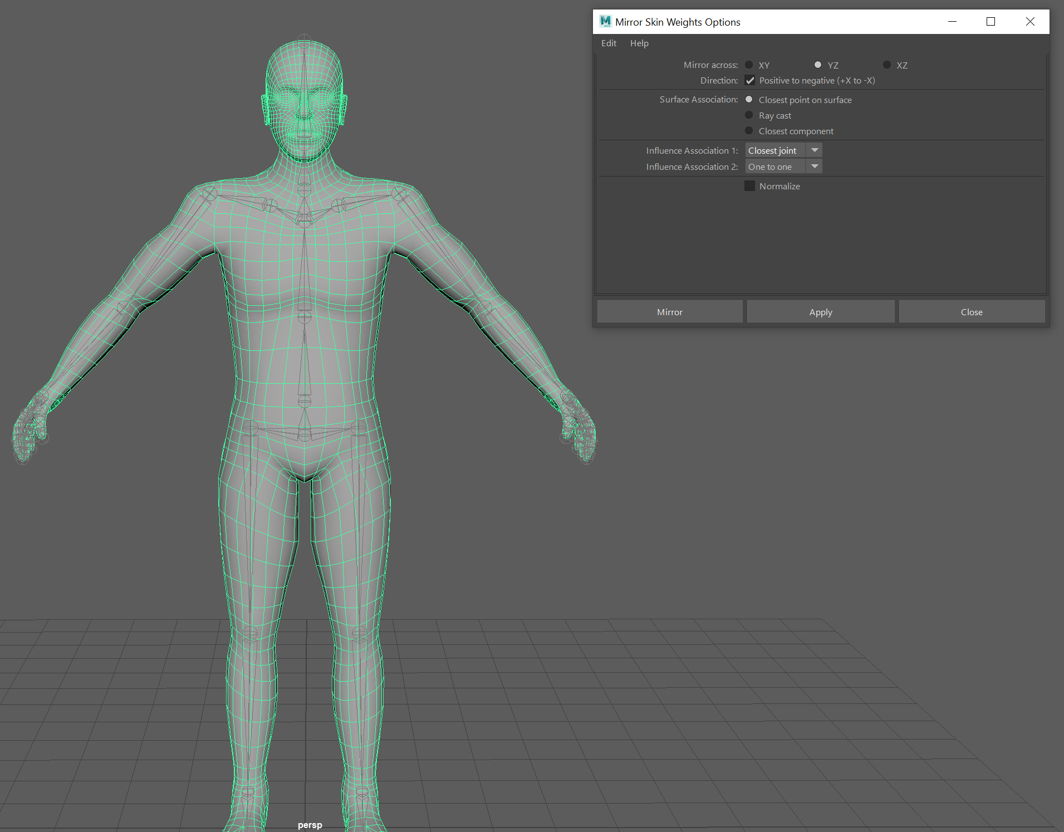This screenshot has width=1064, height=832.
Task: Verify YZ radio button is selected
Action: point(817,65)
